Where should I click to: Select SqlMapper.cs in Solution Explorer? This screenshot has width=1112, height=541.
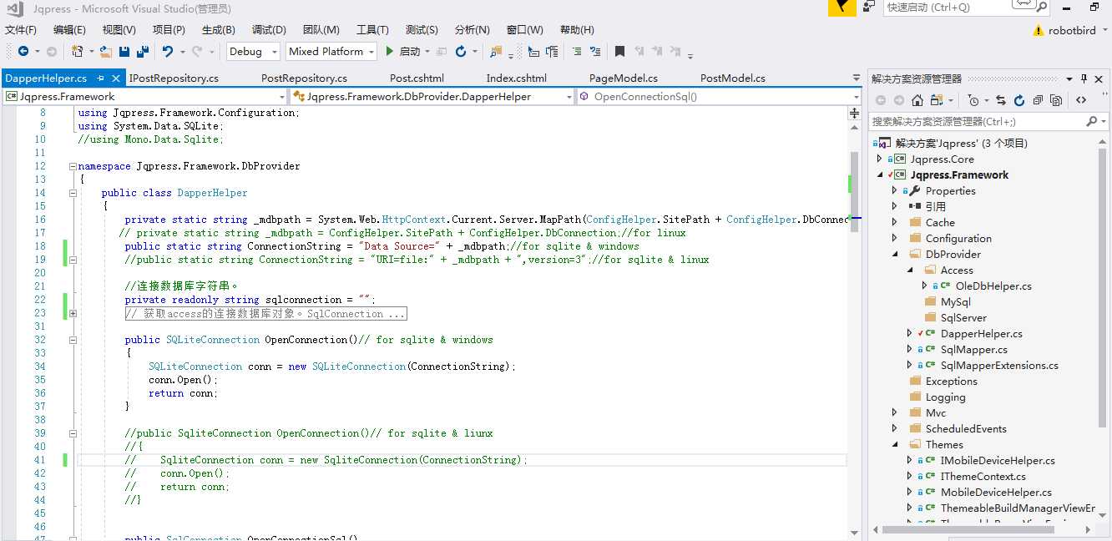[x=973, y=349]
